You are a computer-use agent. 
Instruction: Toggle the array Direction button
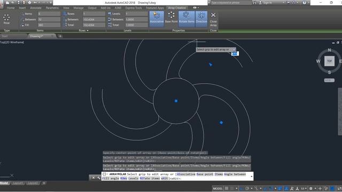click(201, 19)
